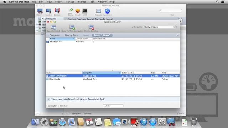
Task: Click Spotlight icon in Remote Desktop toolbar
Action: 107,11
